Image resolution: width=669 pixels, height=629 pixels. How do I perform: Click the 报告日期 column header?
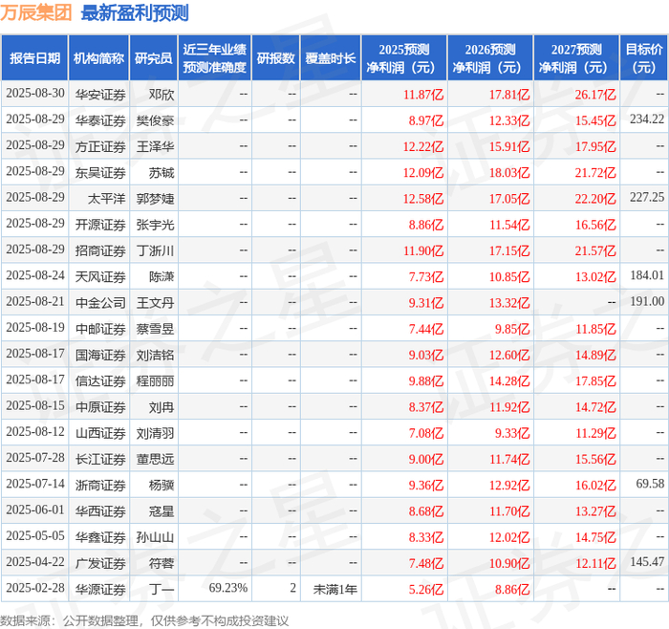pos(34,58)
